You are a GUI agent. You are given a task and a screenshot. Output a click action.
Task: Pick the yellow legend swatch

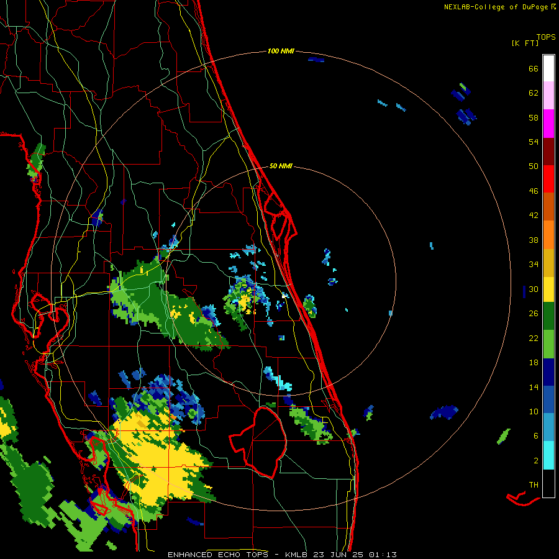click(x=548, y=289)
